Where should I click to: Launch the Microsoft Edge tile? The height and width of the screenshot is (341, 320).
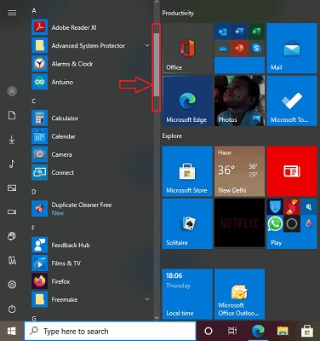point(187,101)
